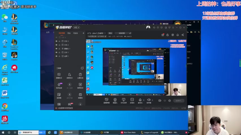Image resolution: width=241 pixels, height=135 pixels.
Task: Edit the pencil field next to 修改 button
Action: (123, 33)
